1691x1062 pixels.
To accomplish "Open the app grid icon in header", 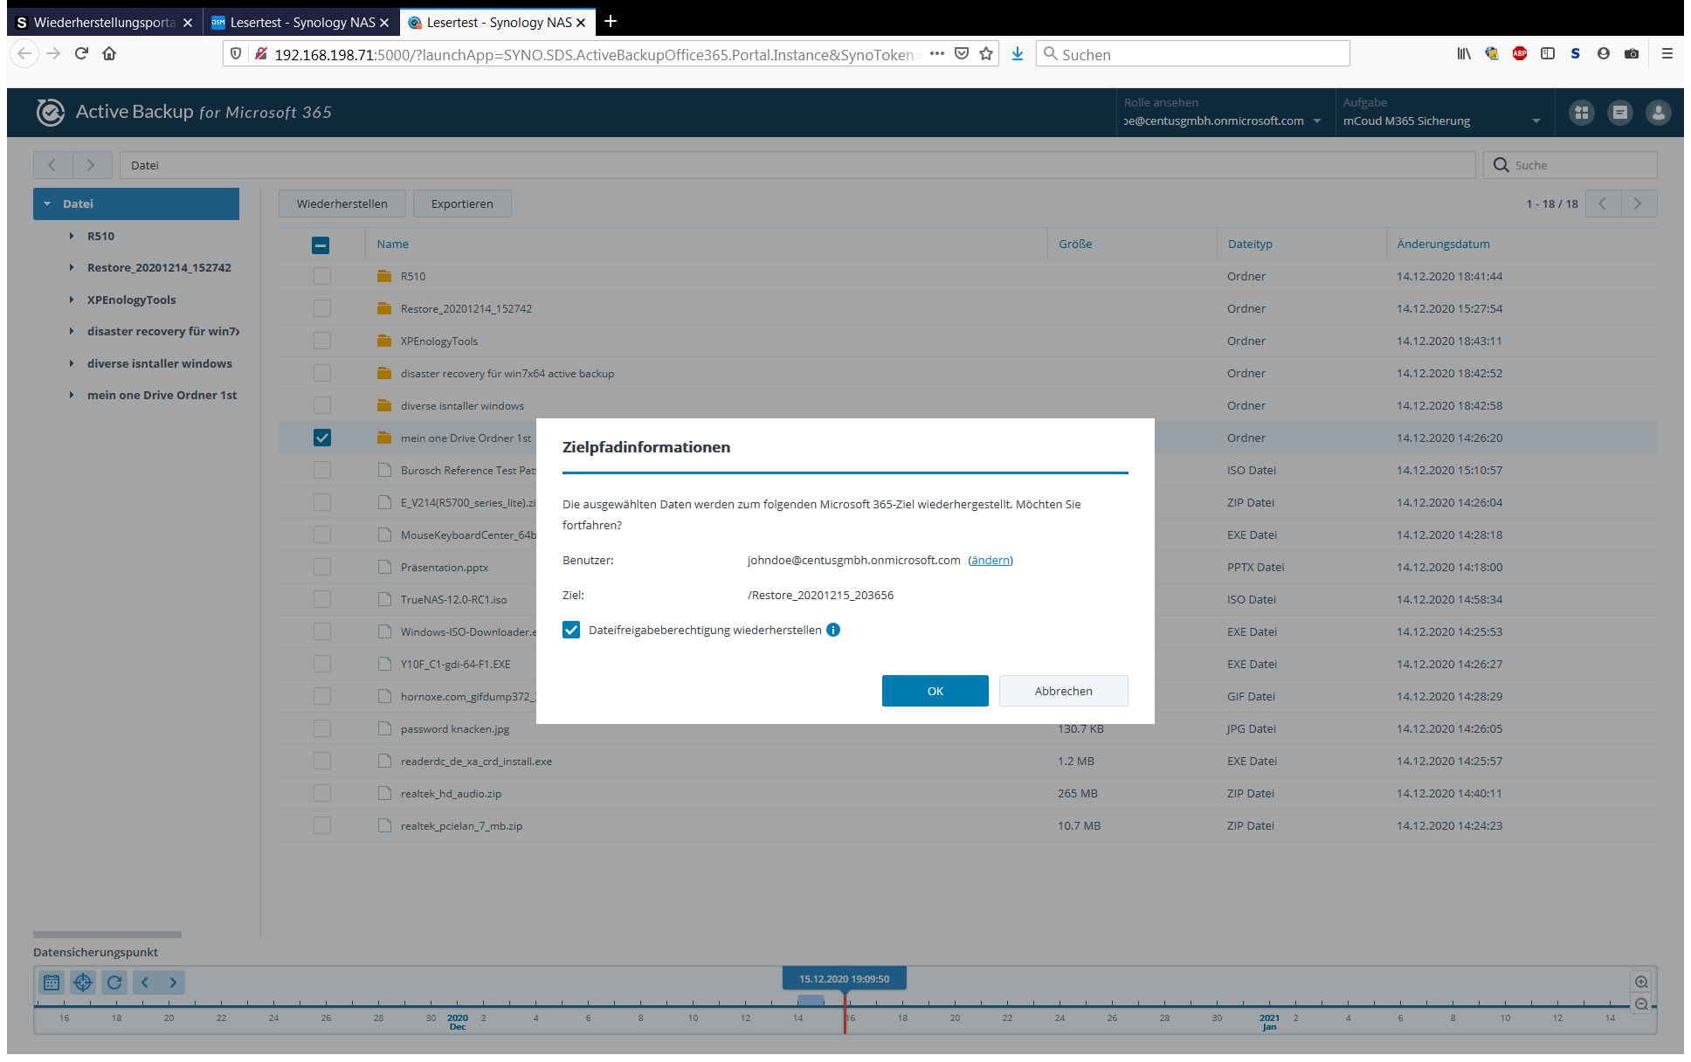I will (x=1582, y=113).
